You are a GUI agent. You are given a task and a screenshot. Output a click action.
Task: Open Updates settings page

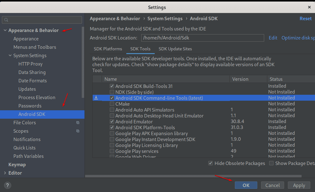click(x=27, y=89)
